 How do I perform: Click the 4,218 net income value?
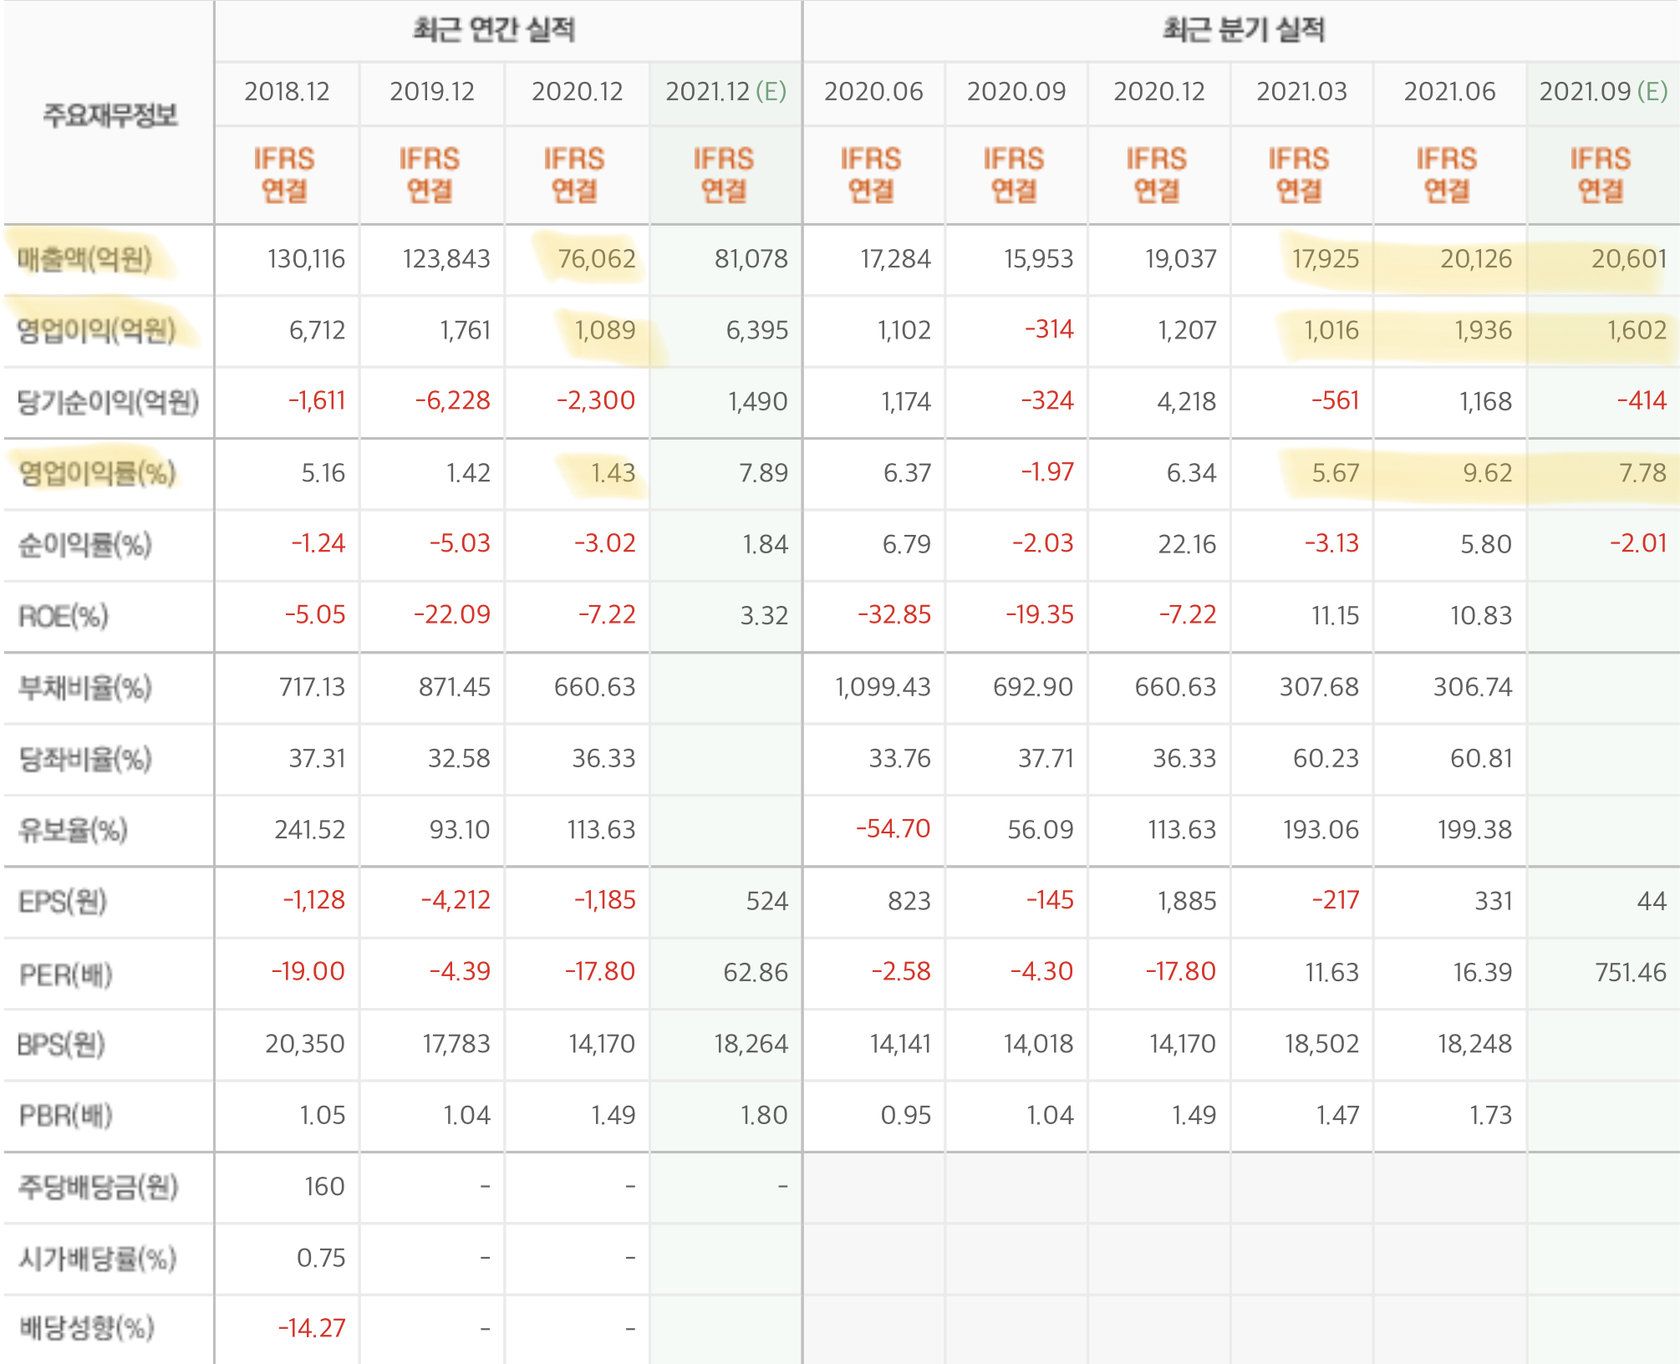pyautogui.click(x=1187, y=402)
